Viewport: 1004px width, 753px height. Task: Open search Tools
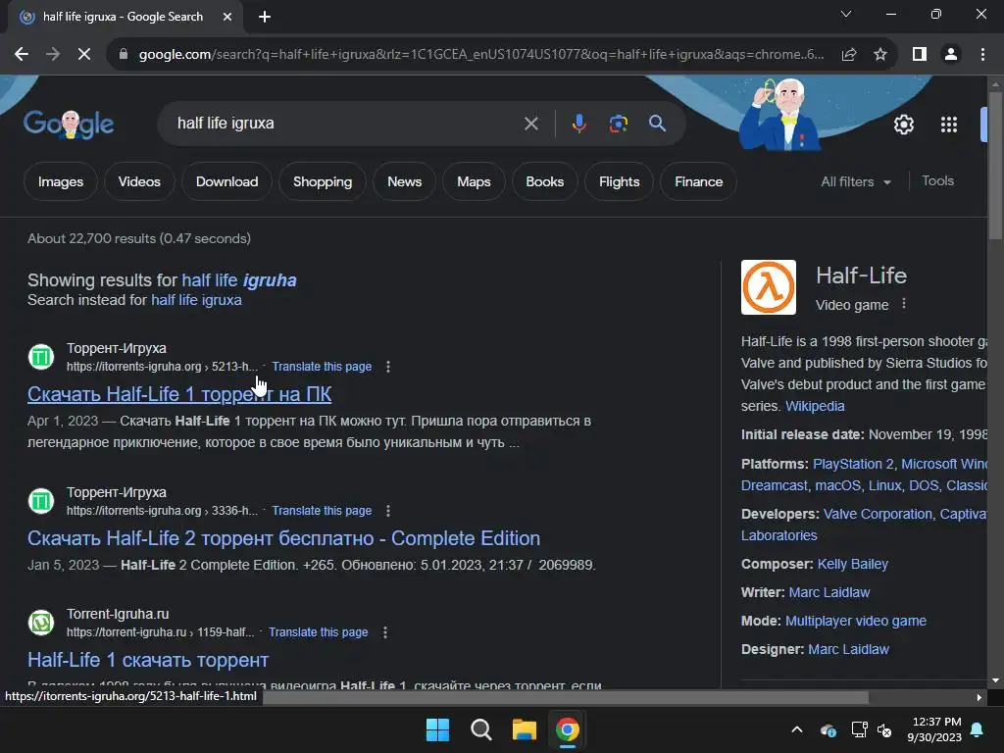coord(937,181)
